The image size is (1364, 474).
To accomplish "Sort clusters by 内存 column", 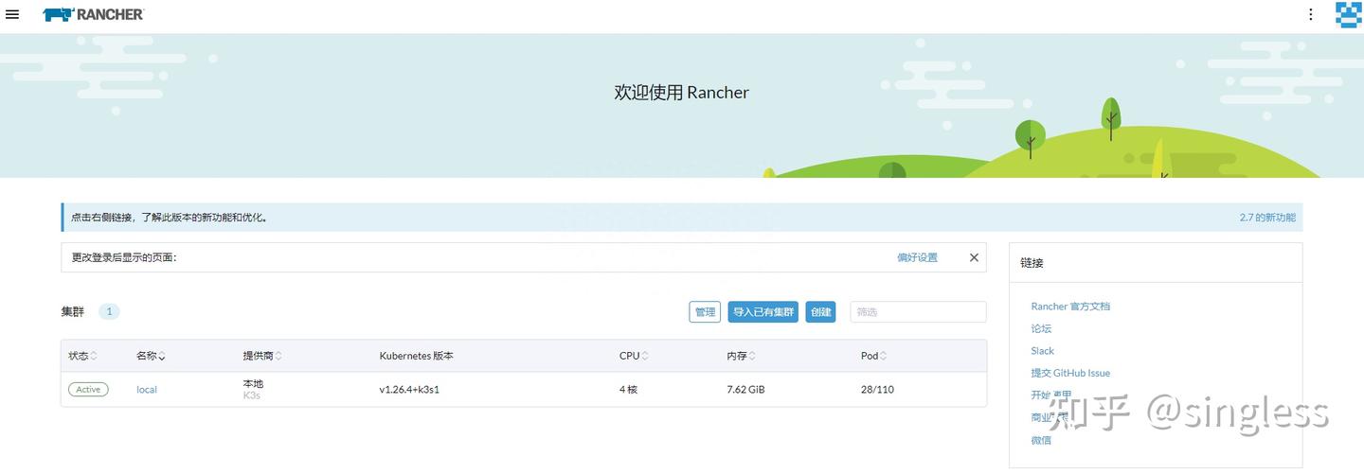I will (741, 357).
